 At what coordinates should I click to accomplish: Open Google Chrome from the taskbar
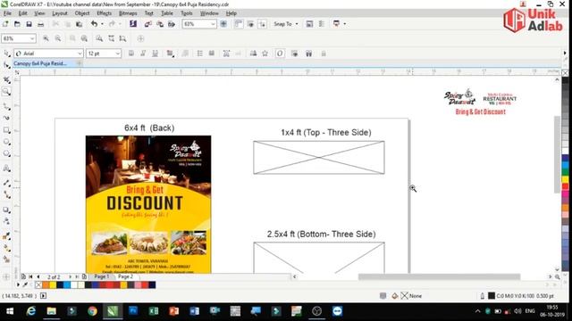tap(92, 311)
